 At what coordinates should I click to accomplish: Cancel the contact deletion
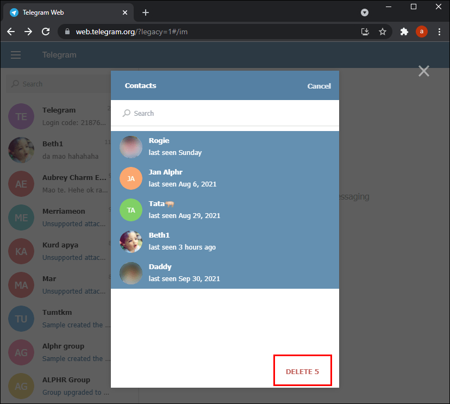coord(319,86)
